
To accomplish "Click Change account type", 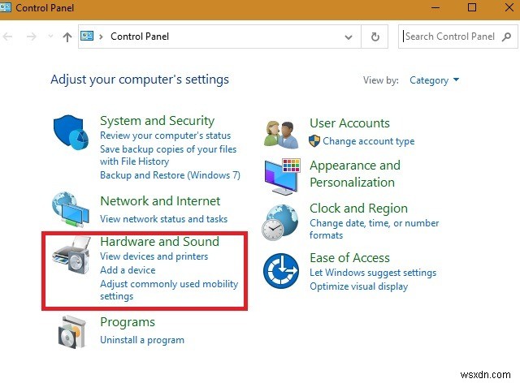I will (x=368, y=141).
